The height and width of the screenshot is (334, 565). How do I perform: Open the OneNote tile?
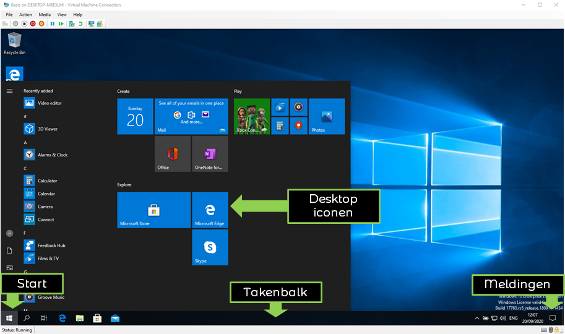click(210, 154)
